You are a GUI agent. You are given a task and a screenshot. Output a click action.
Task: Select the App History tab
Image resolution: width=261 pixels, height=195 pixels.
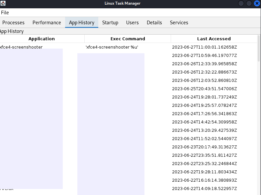click(82, 23)
